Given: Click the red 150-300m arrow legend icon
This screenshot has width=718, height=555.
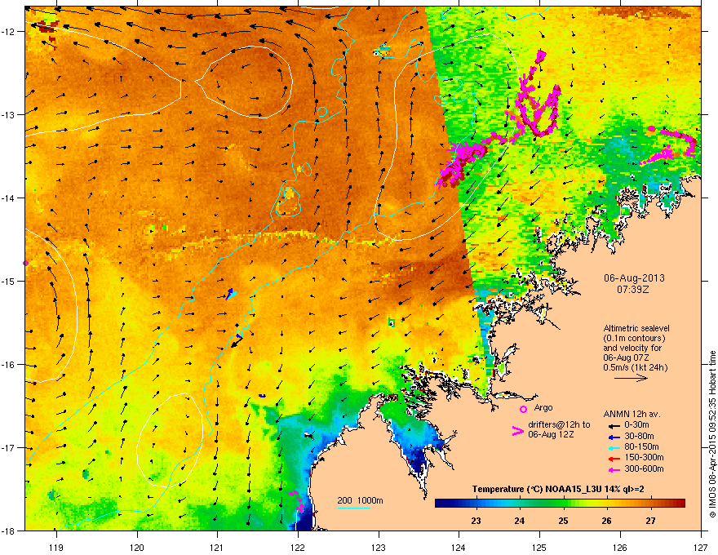Looking at the screenshot, I should point(614,459).
